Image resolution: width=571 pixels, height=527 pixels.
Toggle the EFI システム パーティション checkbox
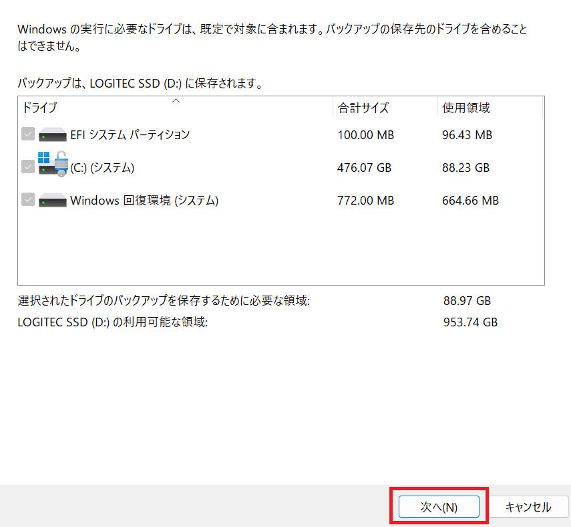pos(27,134)
